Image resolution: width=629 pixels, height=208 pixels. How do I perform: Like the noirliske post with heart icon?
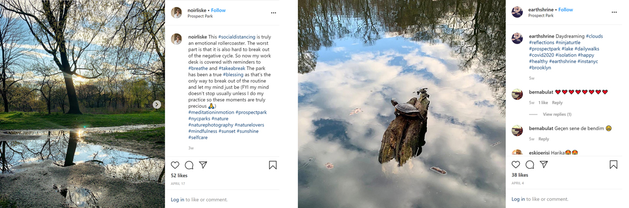click(x=175, y=165)
